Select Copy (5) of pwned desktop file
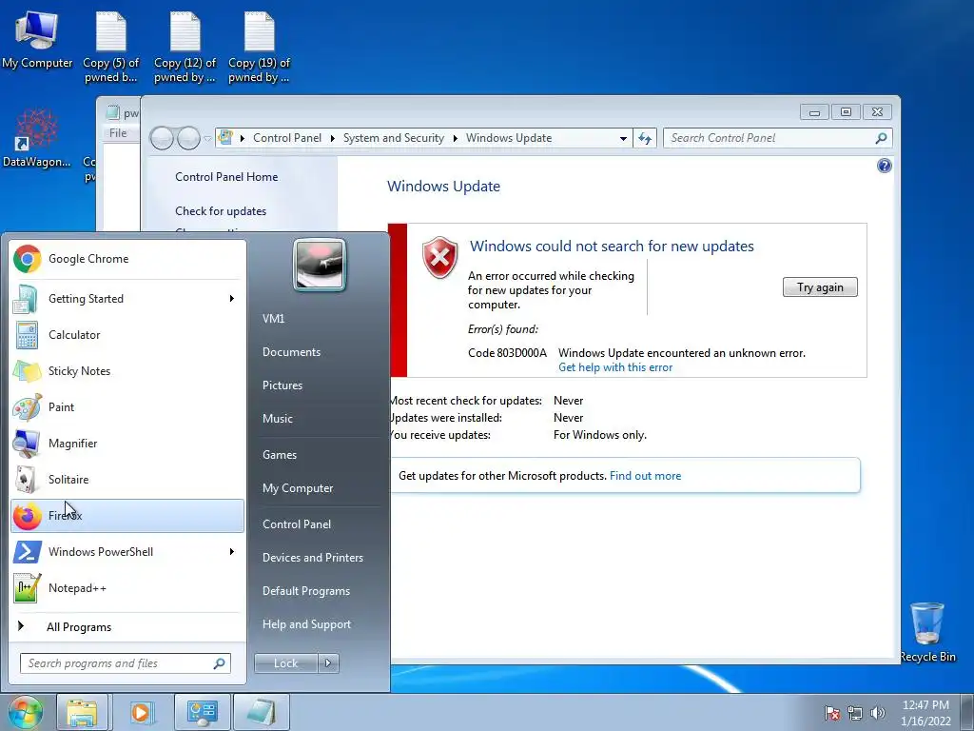Viewport: 974px width, 731px height. (110, 48)
